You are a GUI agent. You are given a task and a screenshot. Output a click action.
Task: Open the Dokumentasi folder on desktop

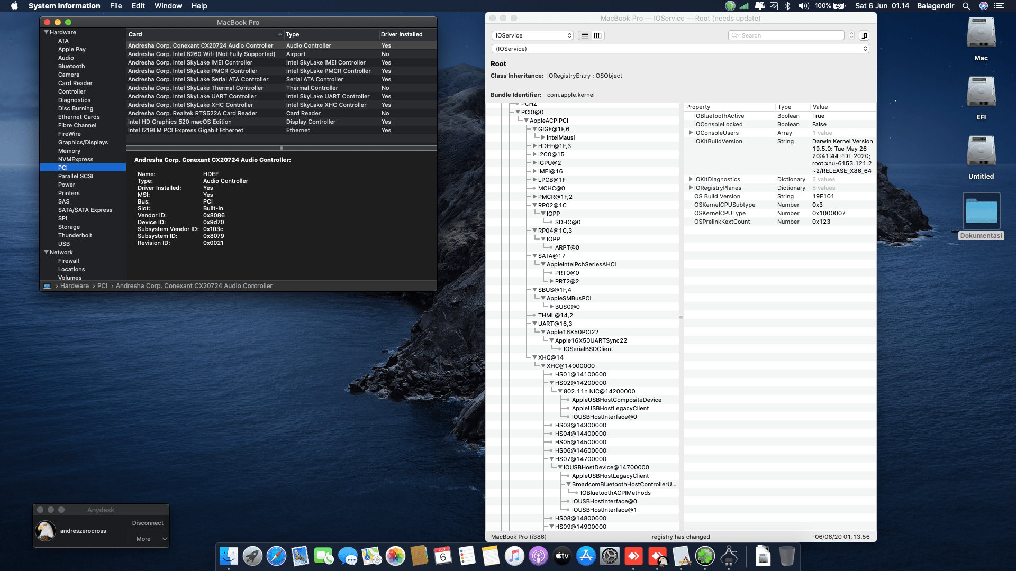click(981, 211)
